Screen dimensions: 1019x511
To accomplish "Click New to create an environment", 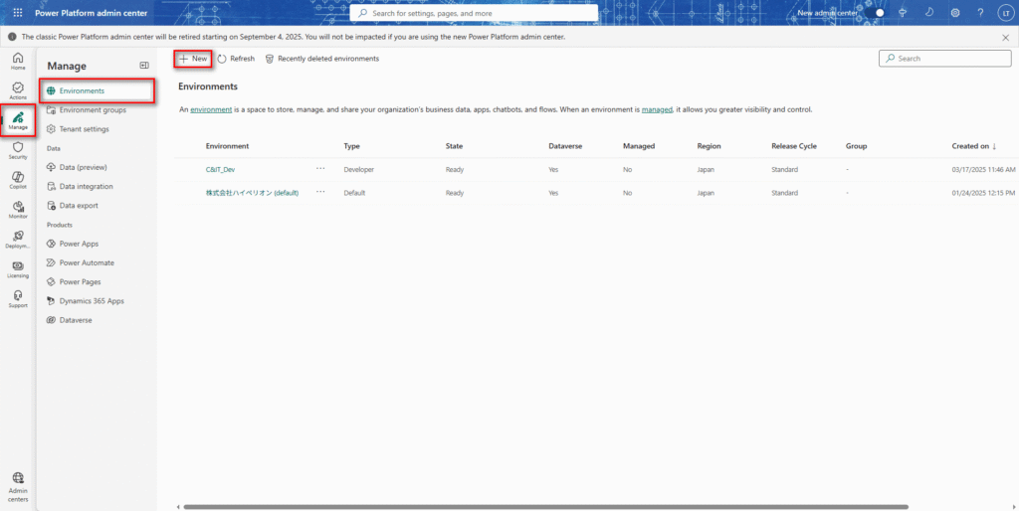I will coord(193,59).
